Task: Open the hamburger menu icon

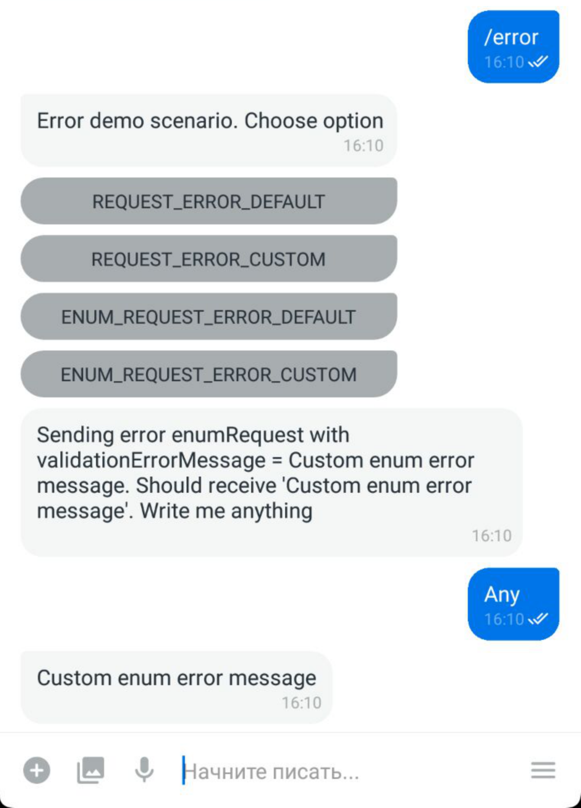Action: (543, 770)
